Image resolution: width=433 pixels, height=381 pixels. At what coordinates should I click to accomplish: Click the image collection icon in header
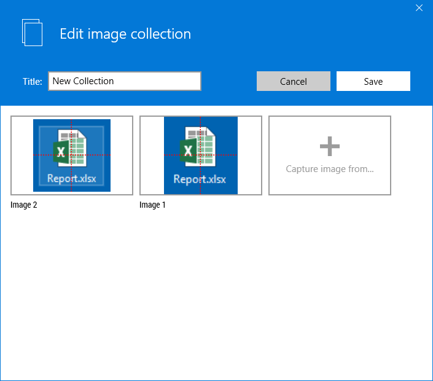click(x=33, y=33)
